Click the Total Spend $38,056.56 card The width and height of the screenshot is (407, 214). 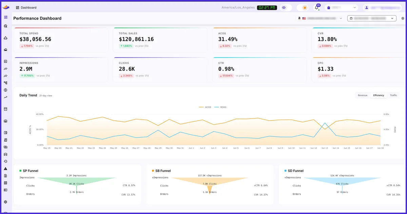coord(61,40)
